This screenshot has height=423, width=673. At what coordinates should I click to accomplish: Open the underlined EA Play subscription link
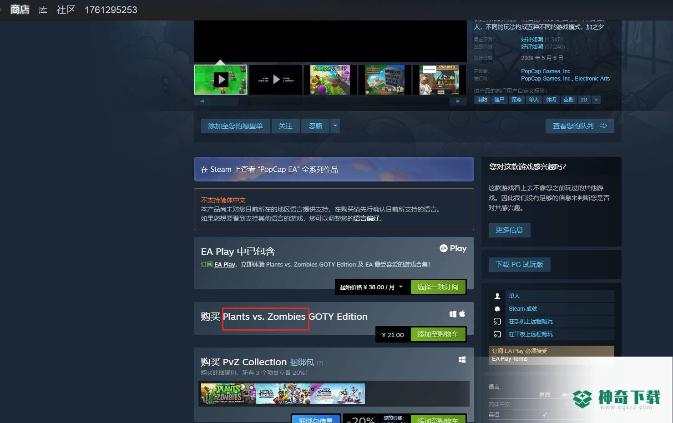[x=225, y=264]
